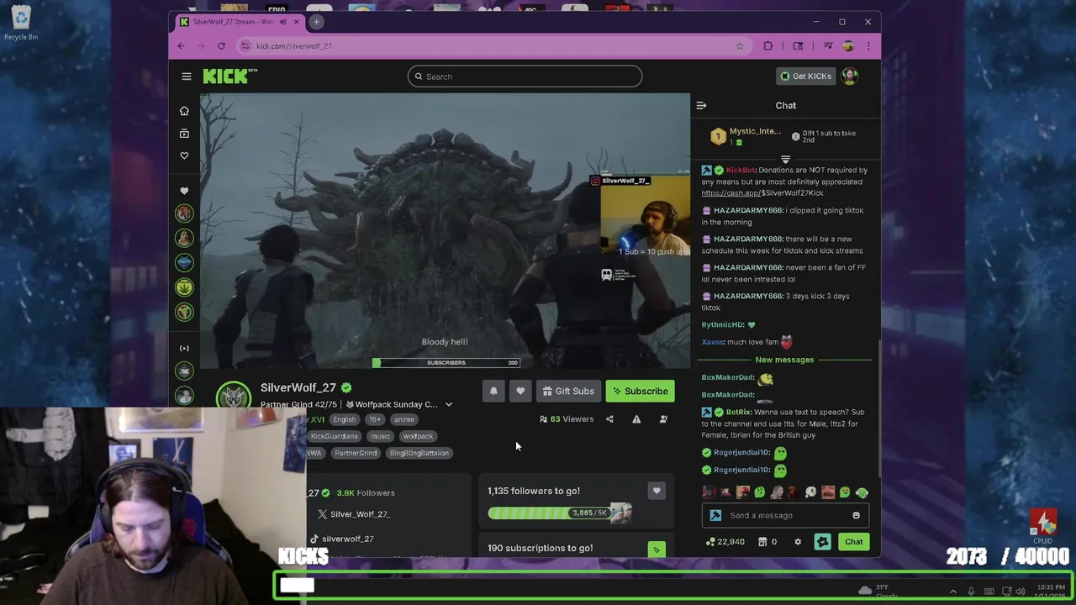Click the share stream icon
Viewport: 1076px width, 605px height.
pos(609,419)
